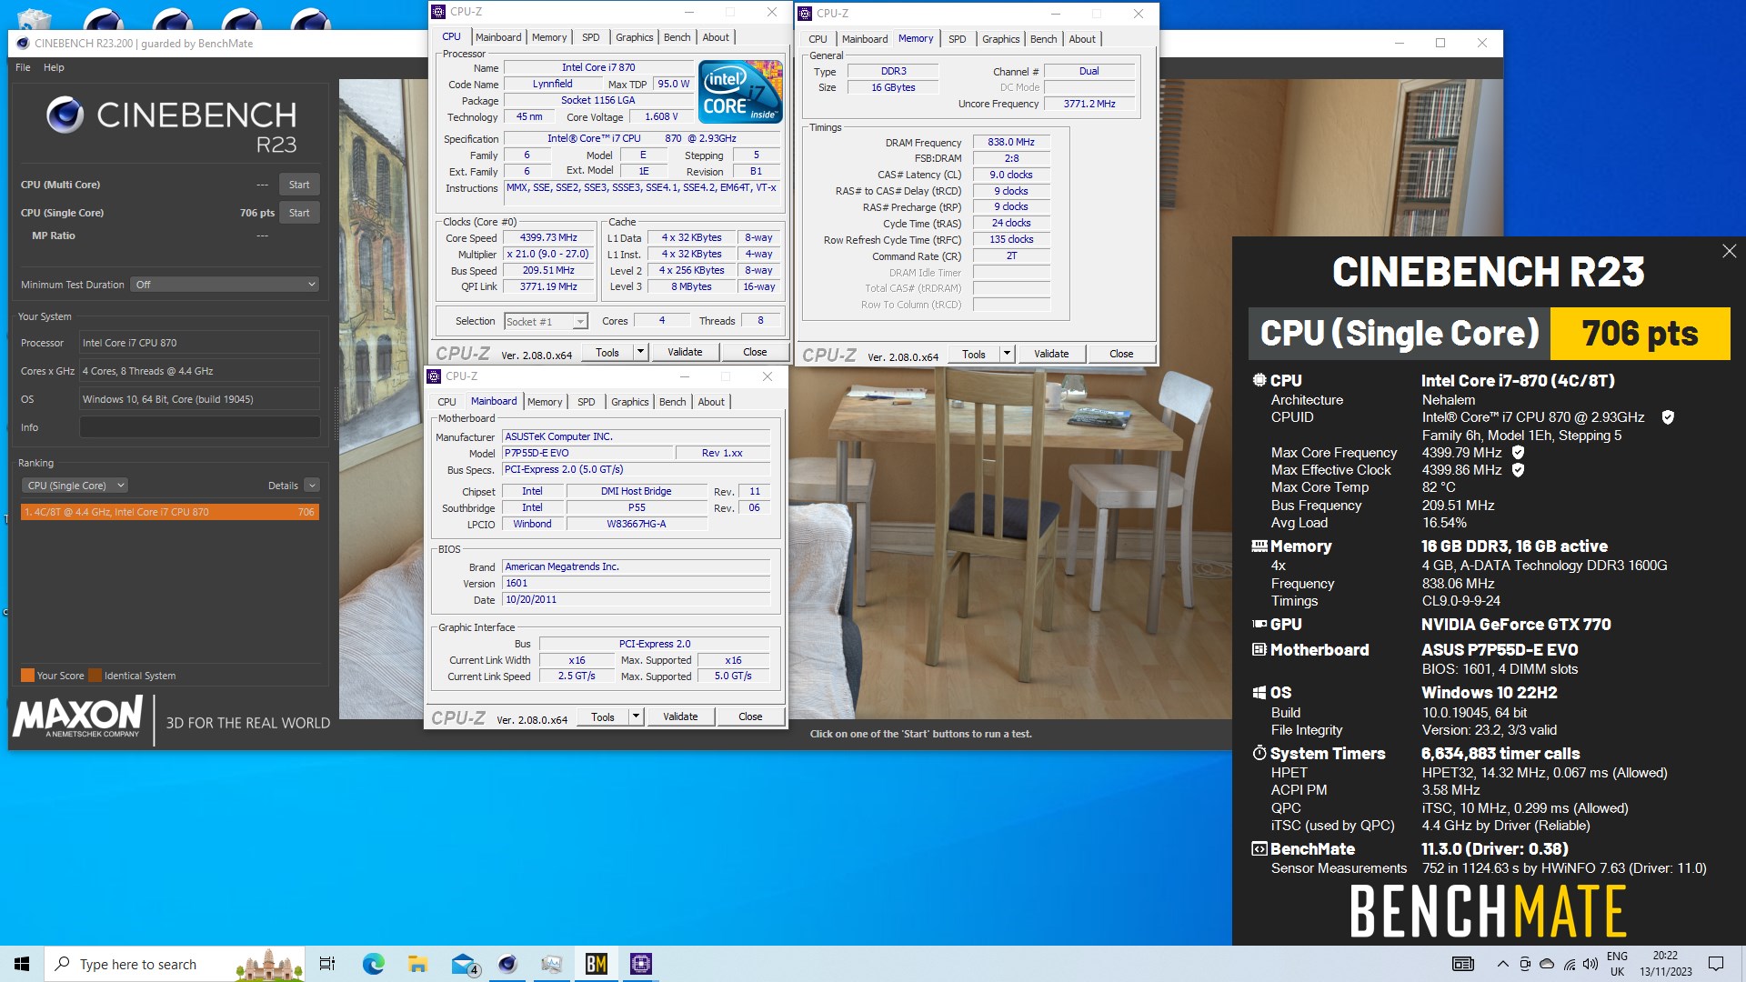This screenshot has width=1746, height=982.
Task: Open the volume speaker tray icon
Action: click(1590, 964)
